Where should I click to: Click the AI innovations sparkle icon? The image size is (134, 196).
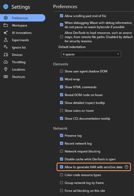[6, 33]
